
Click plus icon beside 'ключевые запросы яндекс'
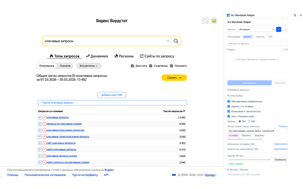40,156
